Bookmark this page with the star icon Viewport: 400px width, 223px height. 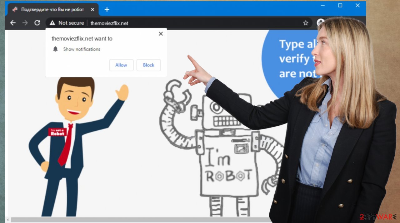tap(306, 23)
